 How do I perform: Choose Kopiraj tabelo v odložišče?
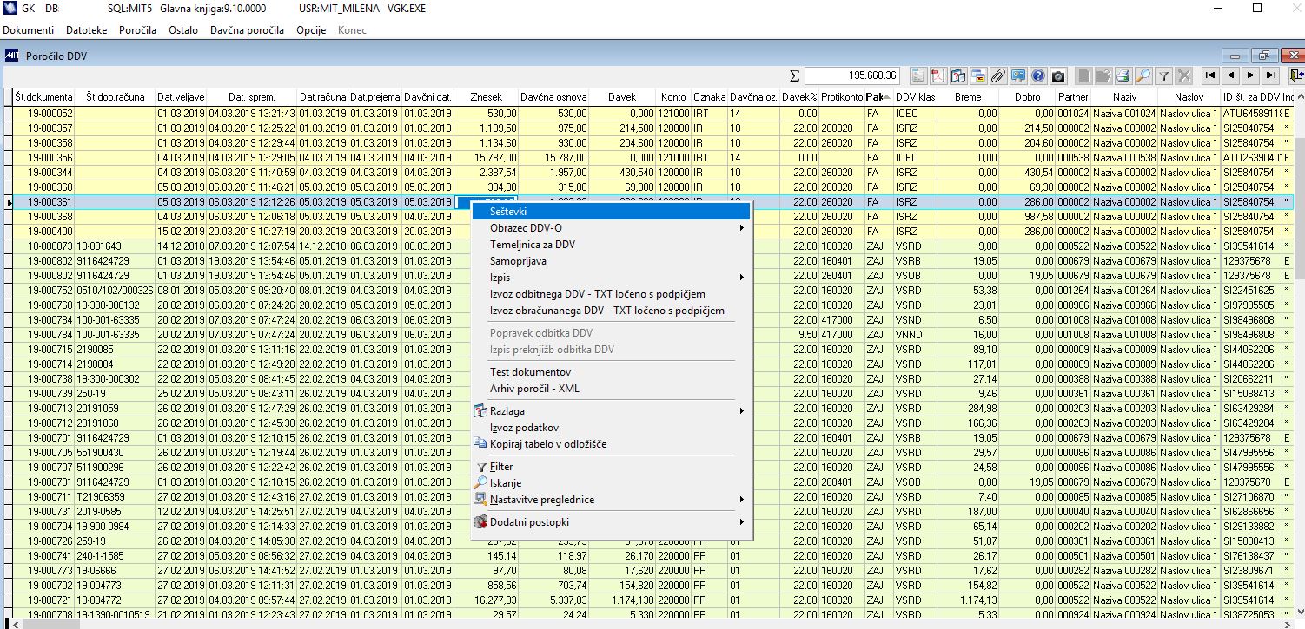(611, 444)
